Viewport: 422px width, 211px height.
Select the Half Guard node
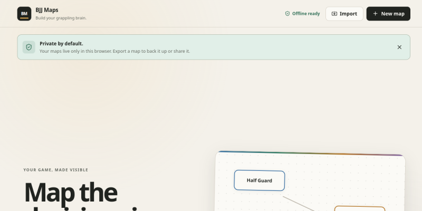[259, 180]
